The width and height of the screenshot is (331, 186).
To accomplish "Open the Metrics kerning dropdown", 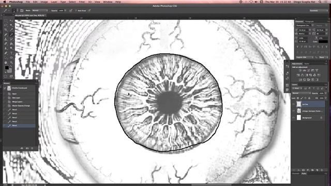I will 305,34.
